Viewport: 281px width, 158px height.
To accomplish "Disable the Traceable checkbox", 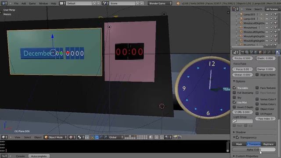I will tap(234, 88).
